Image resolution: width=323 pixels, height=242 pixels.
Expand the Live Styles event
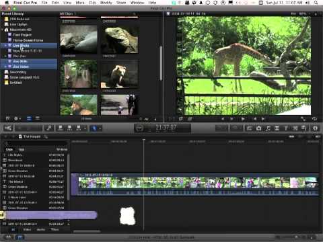(5, 46)
